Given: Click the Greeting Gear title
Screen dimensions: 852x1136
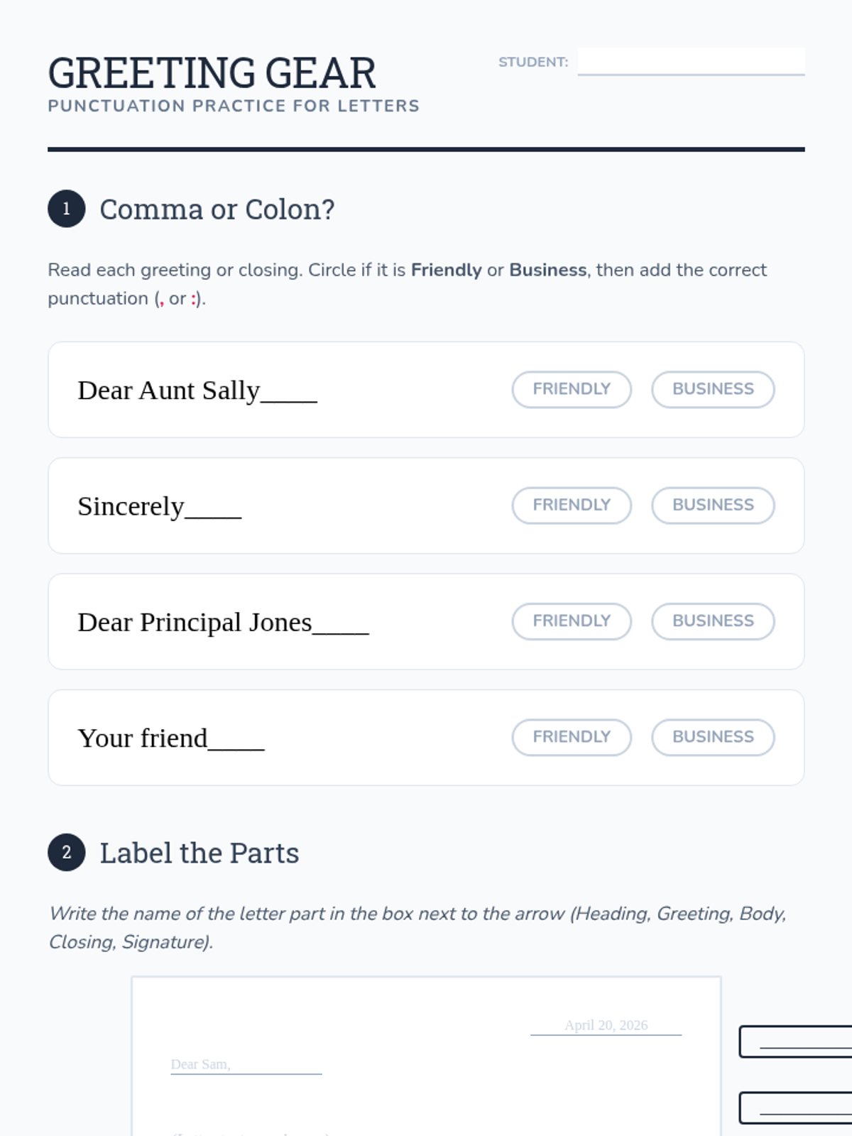Looking at the screenshot, I should (212, 72).
